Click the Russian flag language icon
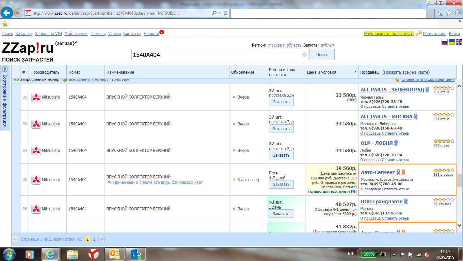This screenshot has height=261, width=463. coord(444,42)
